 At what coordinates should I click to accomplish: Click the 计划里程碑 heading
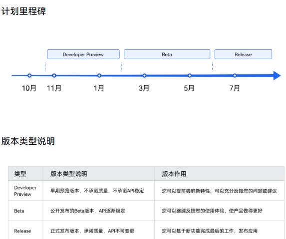pos(24,11)
